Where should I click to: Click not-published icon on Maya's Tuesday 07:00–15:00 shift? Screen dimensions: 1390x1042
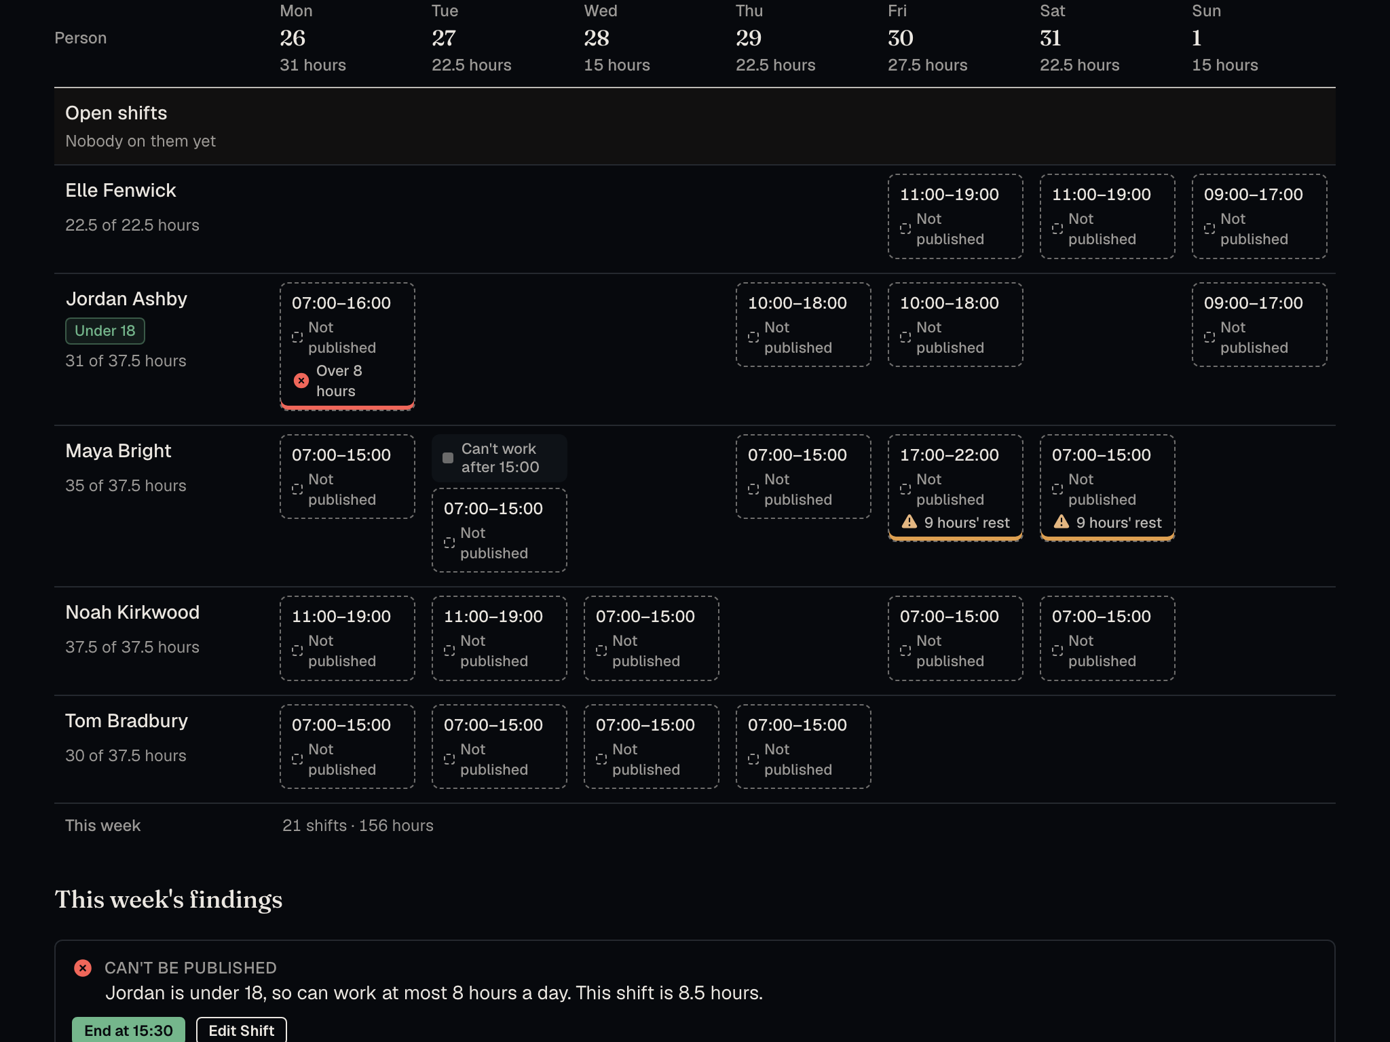449,543
